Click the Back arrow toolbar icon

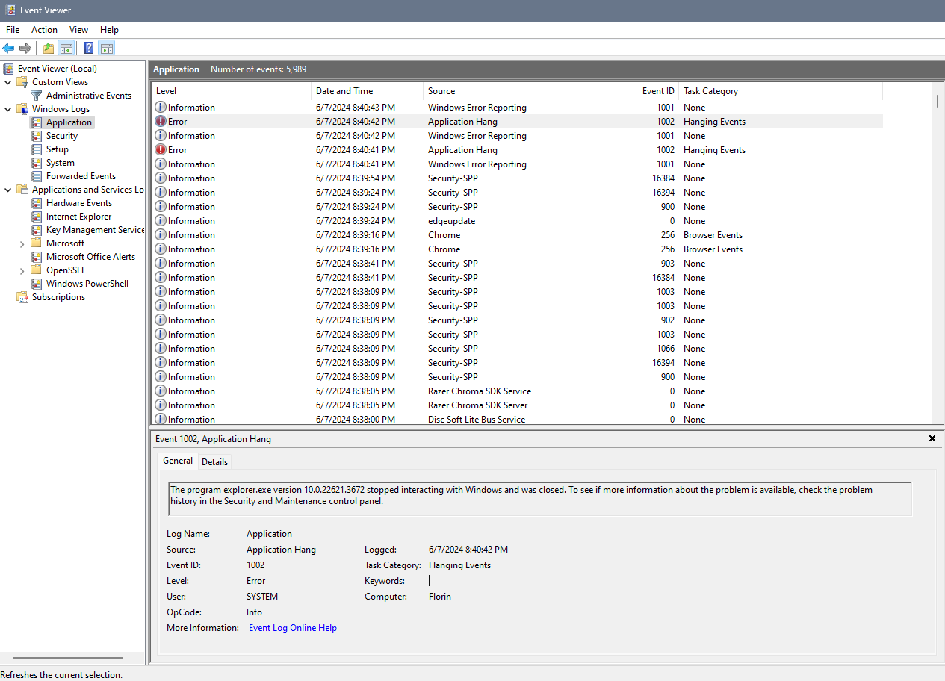pos(9,49)
